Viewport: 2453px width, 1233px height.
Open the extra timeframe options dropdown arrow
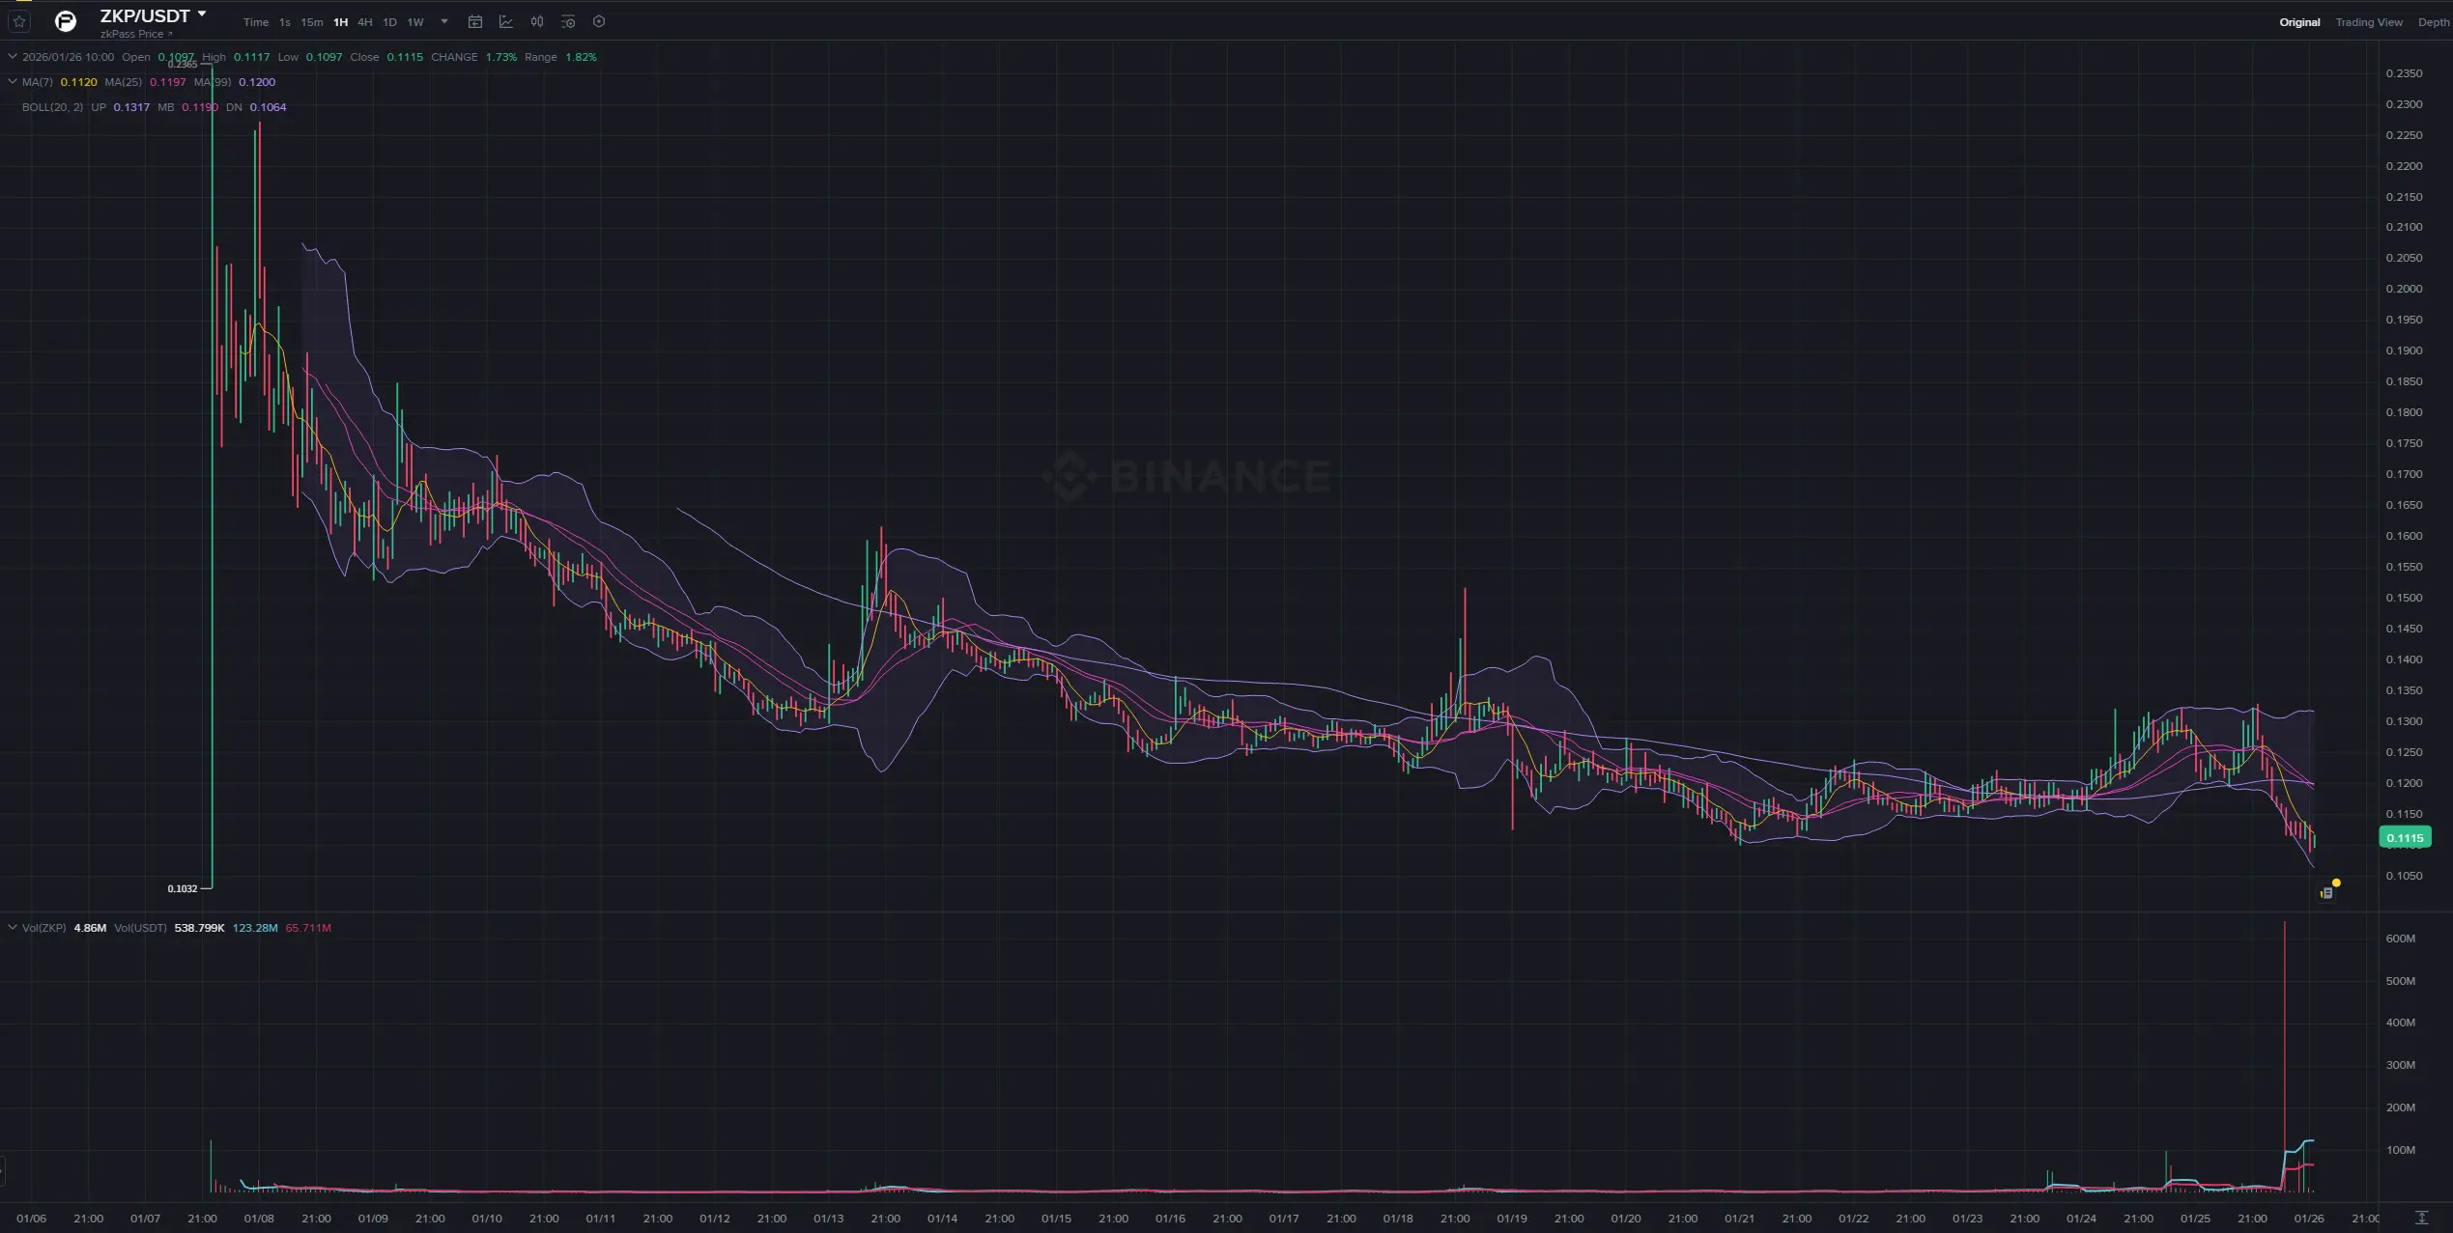443,21
